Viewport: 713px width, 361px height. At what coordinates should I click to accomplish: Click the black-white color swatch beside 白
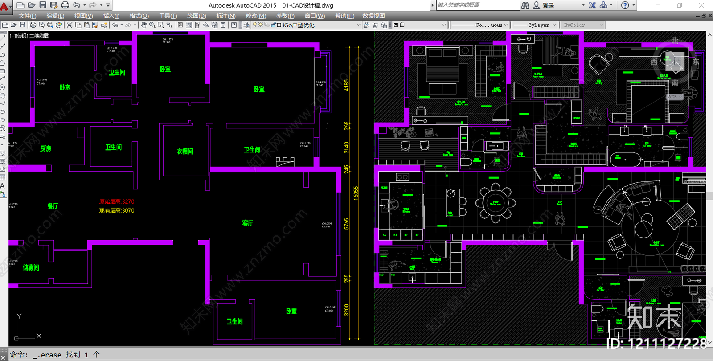click(396, 25)
